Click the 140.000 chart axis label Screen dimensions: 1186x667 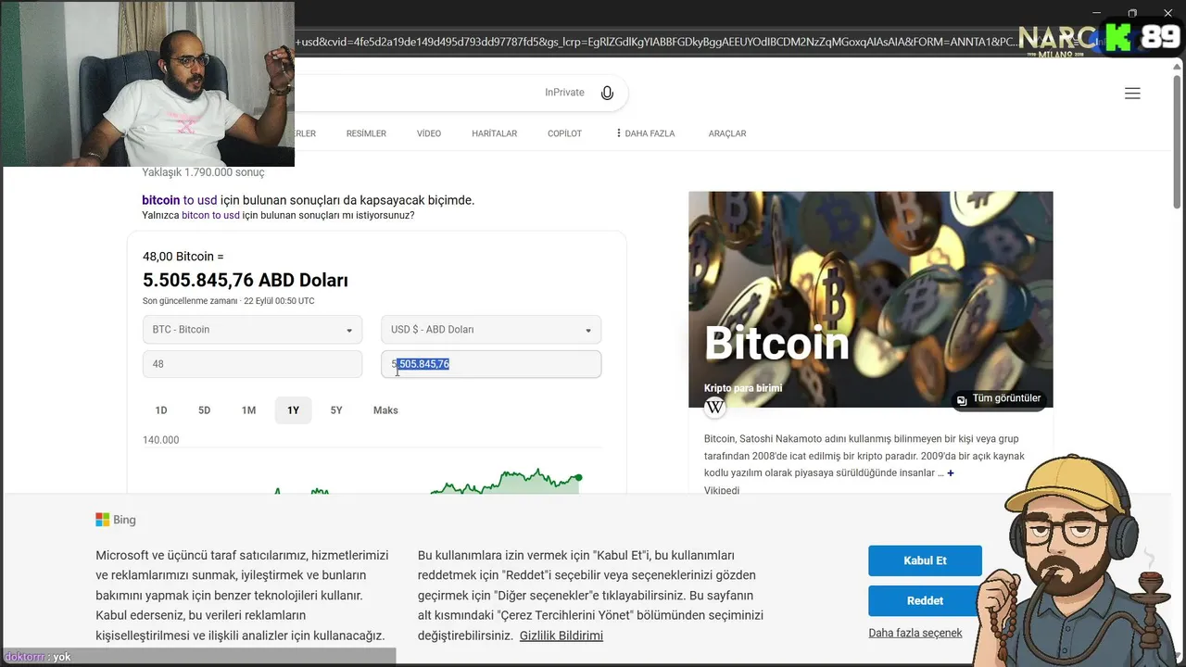tap(161, 440)
